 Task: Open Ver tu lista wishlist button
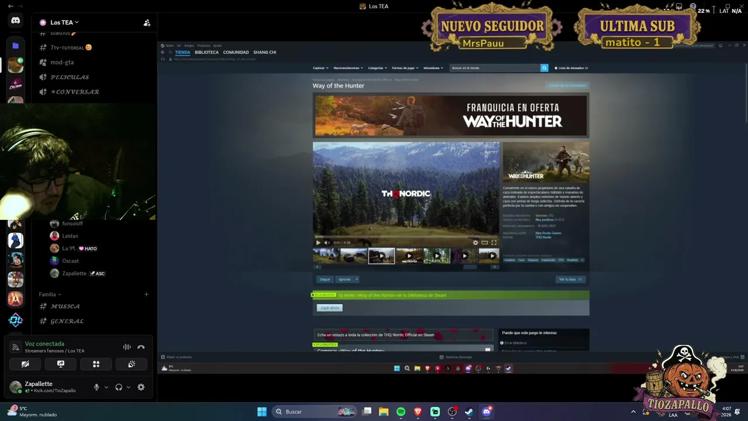pyautogui.click(x=570, y=279)
